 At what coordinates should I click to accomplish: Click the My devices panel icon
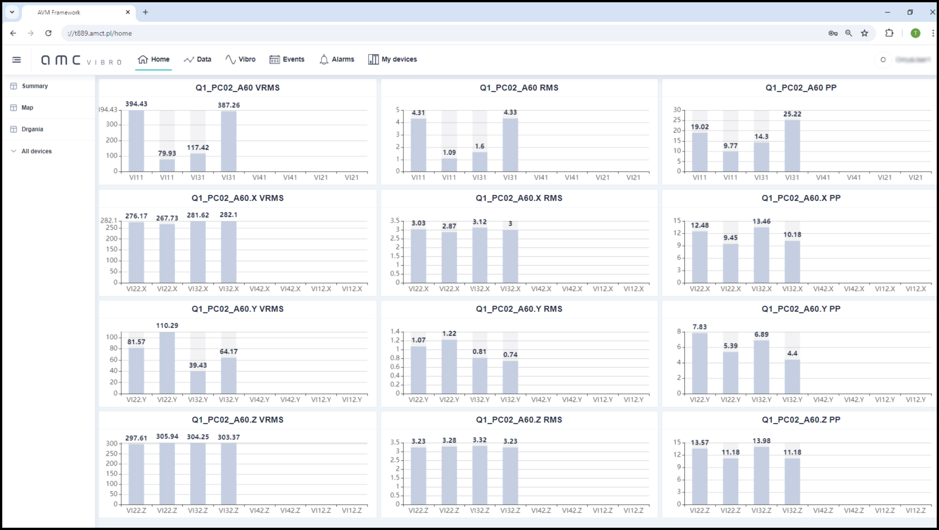point(373,60)
